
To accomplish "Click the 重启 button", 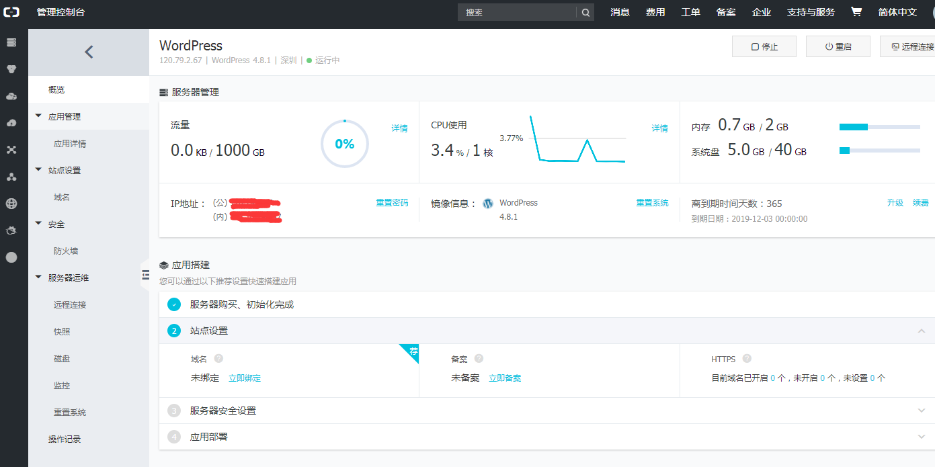I will pos(838,46).
